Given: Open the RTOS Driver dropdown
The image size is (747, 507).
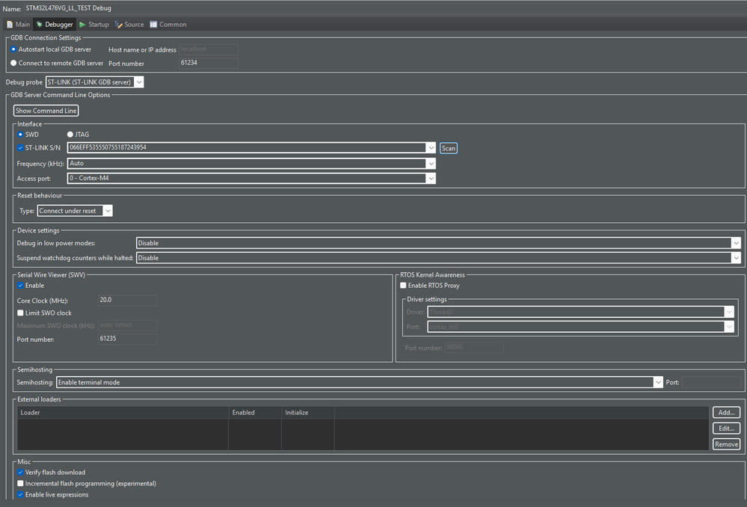Looking at the screenshot, I should tap(580, 312).
